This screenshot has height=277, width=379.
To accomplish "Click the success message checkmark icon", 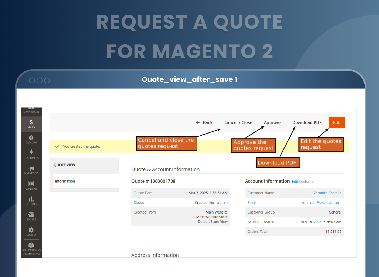I will [x=57, y=146].
